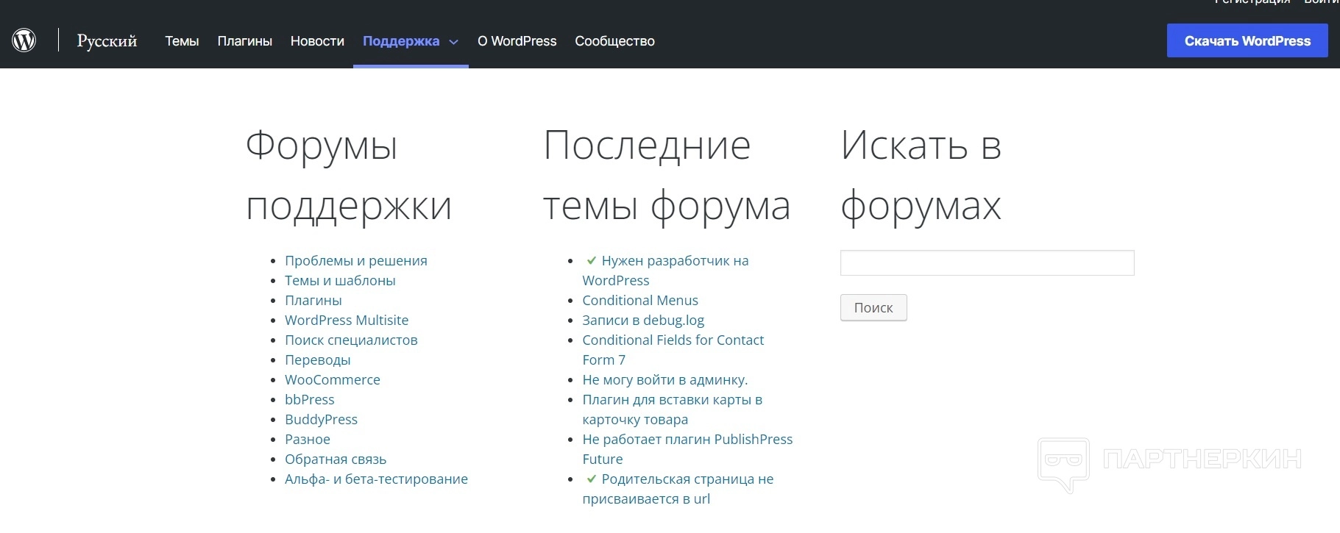
Task: Open the Conditional Menus topic
Action: click(x=640, y=300)
